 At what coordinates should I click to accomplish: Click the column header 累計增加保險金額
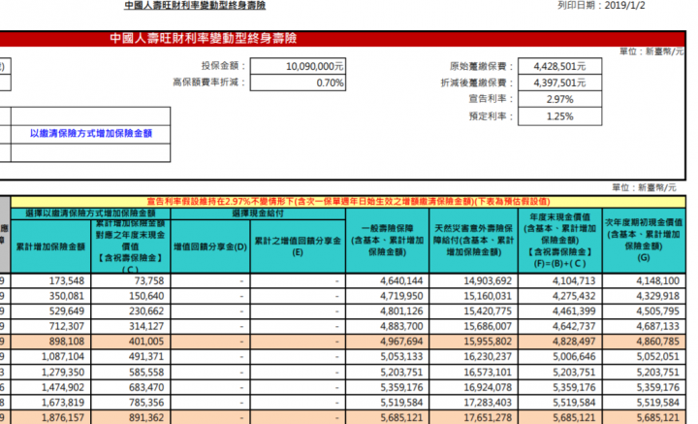click(x=50, y=246)
